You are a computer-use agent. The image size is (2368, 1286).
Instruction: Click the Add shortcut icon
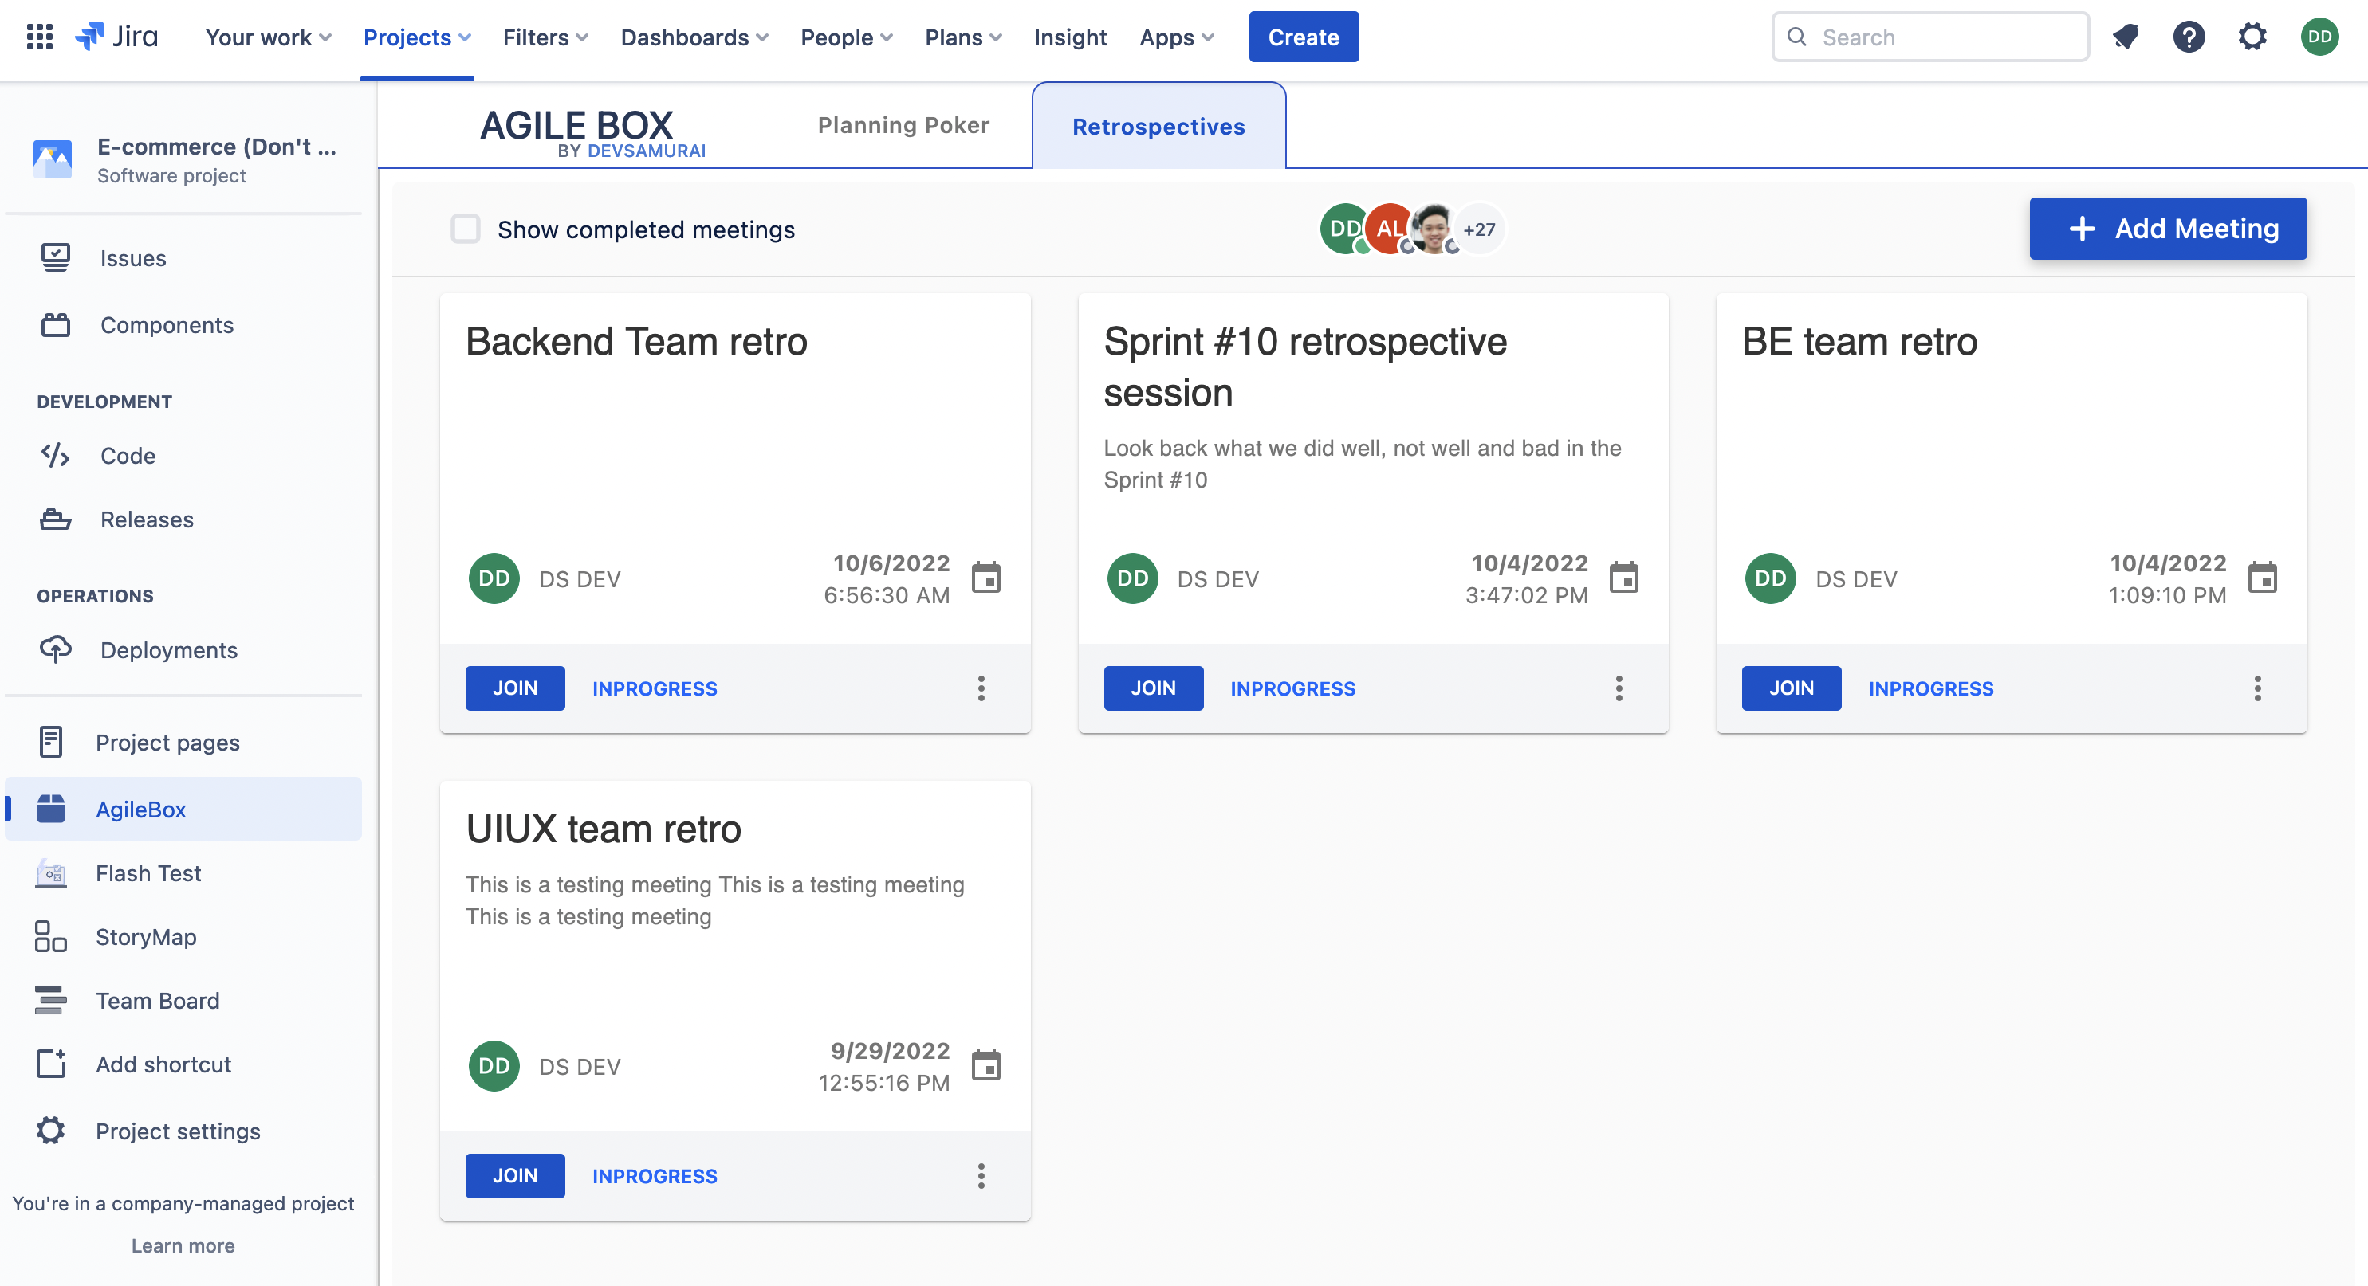(52, 1064)
